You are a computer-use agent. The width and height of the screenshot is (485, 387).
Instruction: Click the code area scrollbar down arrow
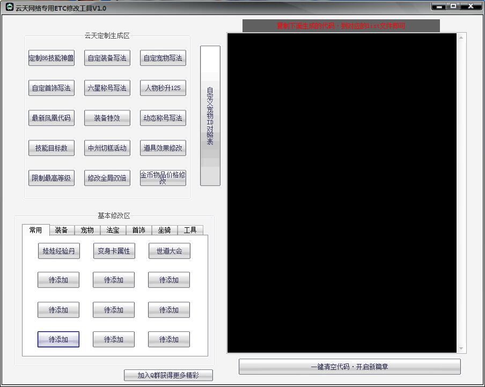461,348
